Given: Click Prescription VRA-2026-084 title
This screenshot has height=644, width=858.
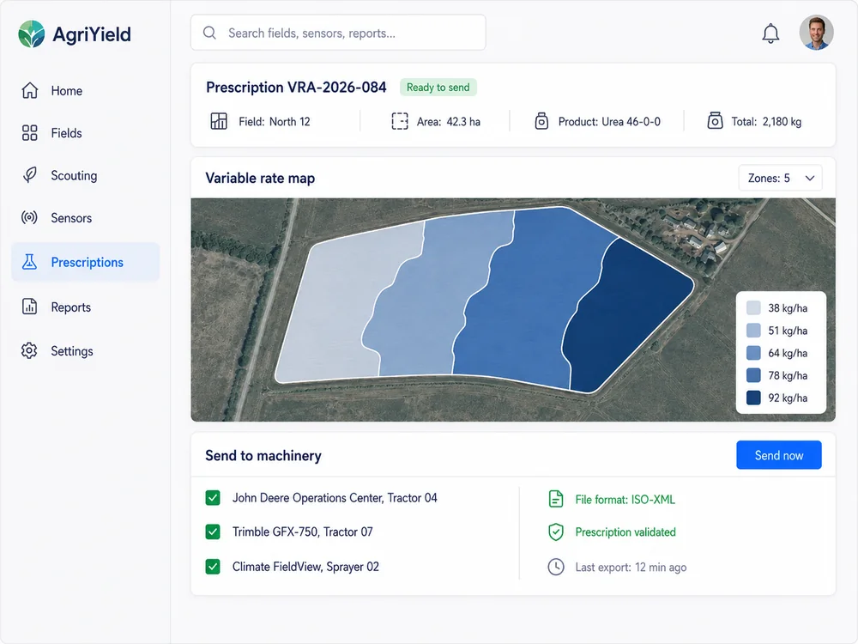Looking at the screenshot, I should point(296,87).
